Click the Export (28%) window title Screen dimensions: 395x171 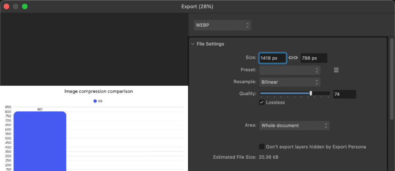pyautogui.click(x=197, y=7)
